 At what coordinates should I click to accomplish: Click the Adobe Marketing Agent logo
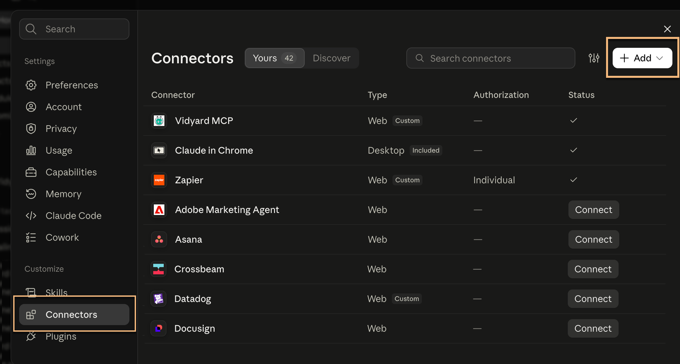[159, 210]
